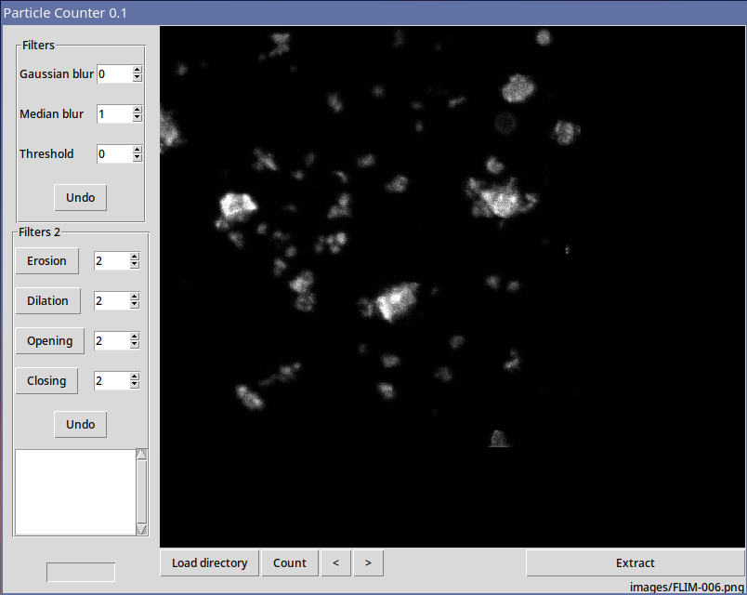
Task: Decrease the Erosion spinbox value
Action: click(135, 265)
